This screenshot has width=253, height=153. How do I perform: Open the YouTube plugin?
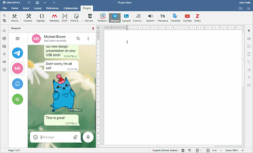tap(187, 18)
